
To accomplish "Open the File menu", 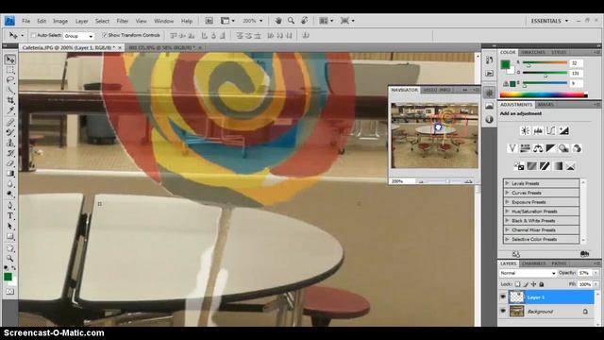I will pyautogui.click(x=25, y=21).
